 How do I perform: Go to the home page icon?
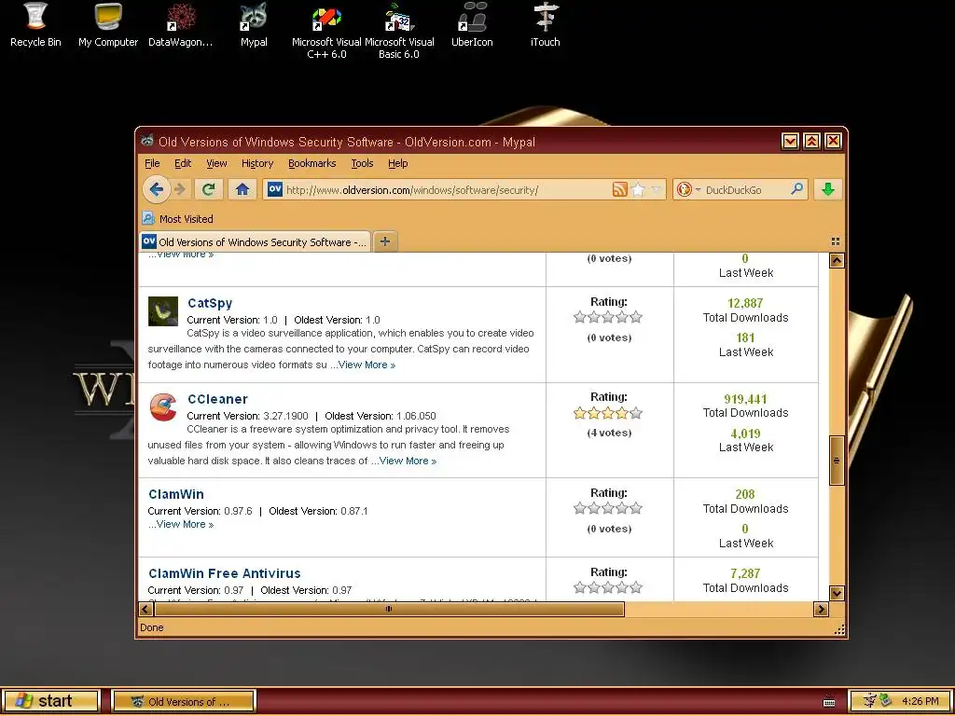click(242, 189)
